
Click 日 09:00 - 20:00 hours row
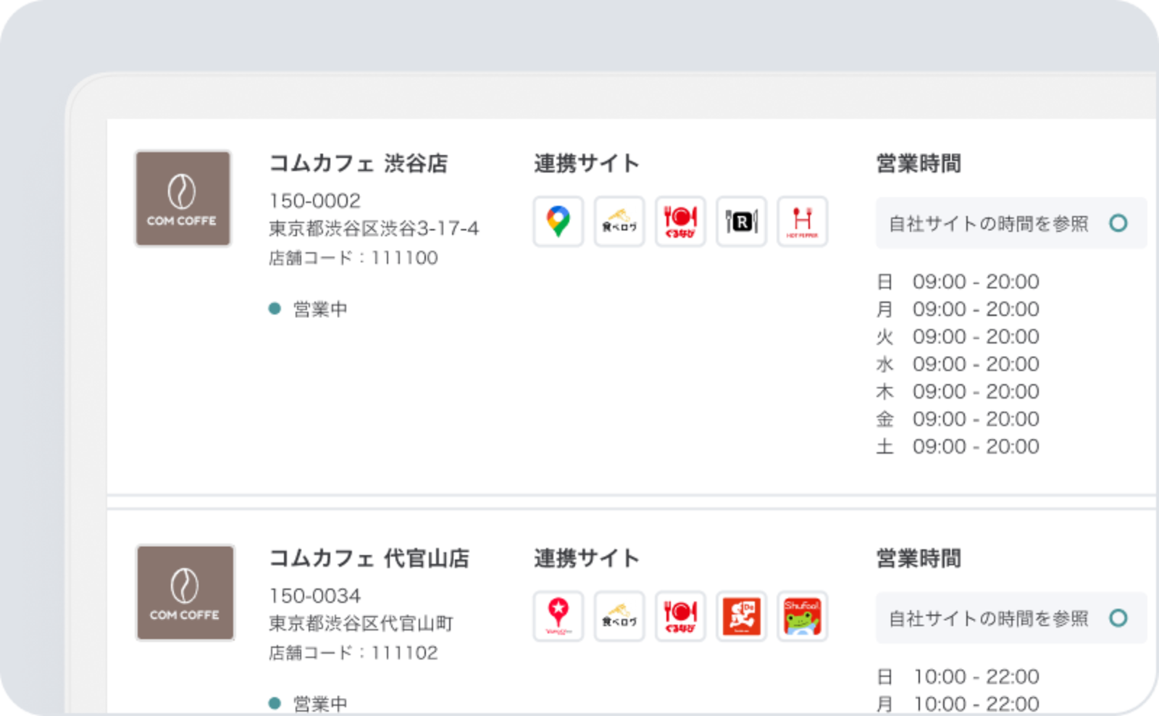point(958,281)
